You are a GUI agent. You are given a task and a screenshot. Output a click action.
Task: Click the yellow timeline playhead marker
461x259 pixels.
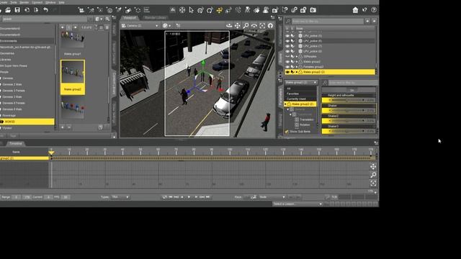coord(51,153)
